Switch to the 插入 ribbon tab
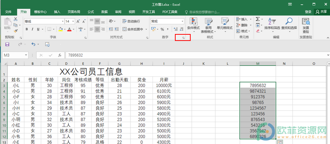The height and width of the screenshot is (144, 330). pos(57,12)
